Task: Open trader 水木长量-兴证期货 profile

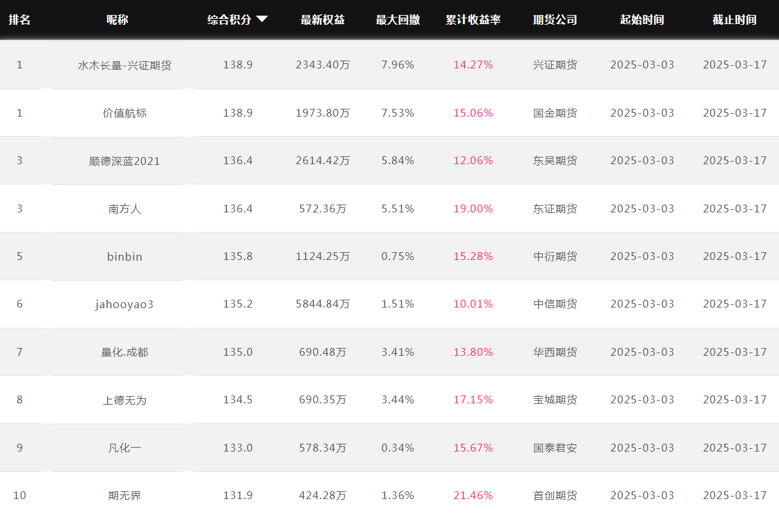Action: [x=124, y=65]
